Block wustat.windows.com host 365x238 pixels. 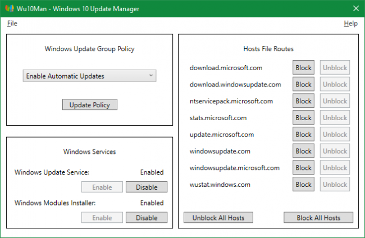[x=303, y=184]
